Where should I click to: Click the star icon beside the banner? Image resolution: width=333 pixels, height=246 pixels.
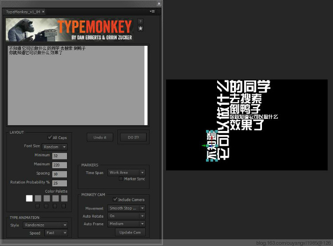140,28
